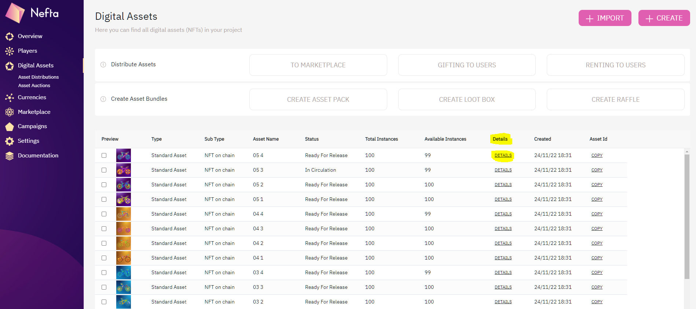The width and height of the screenshot is (696, 309).
Task: Check the box for asset 05 2
Action: [104, 185]
